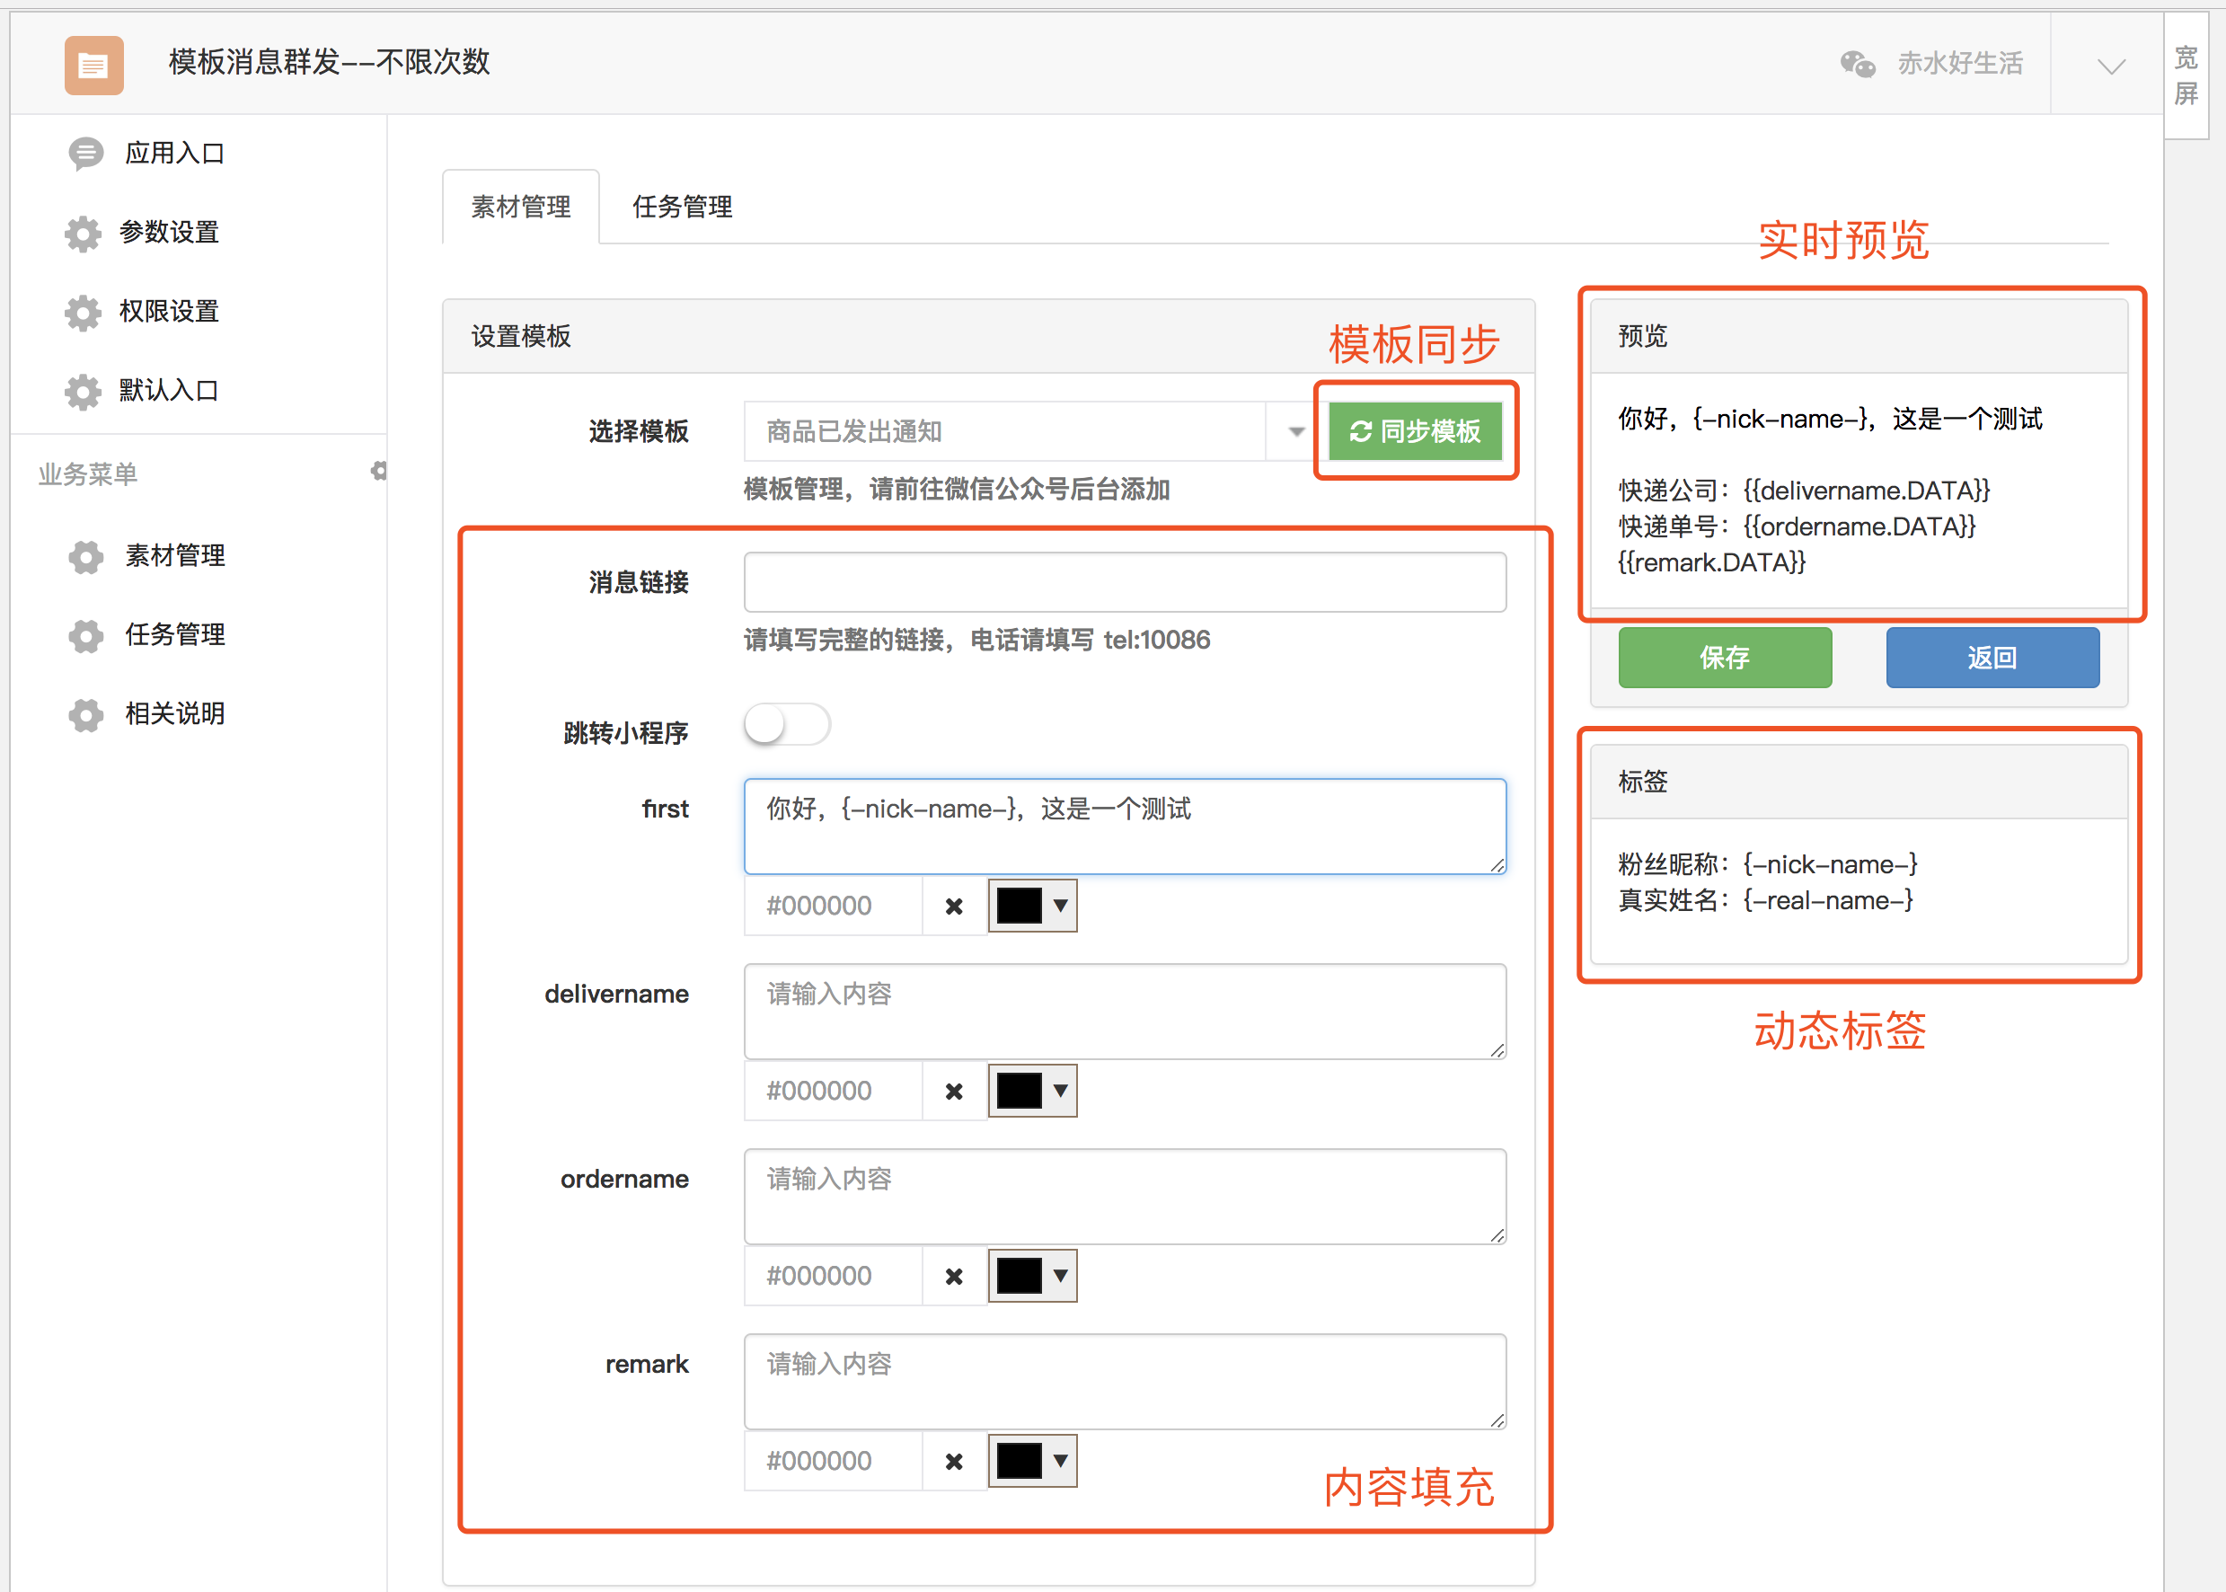Click the blue 返回 button
Screen dimensions: 2226x1592
pos(1992,658)
